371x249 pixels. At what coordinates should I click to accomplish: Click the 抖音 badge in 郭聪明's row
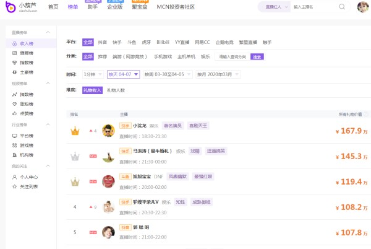[x=125, y=227]
